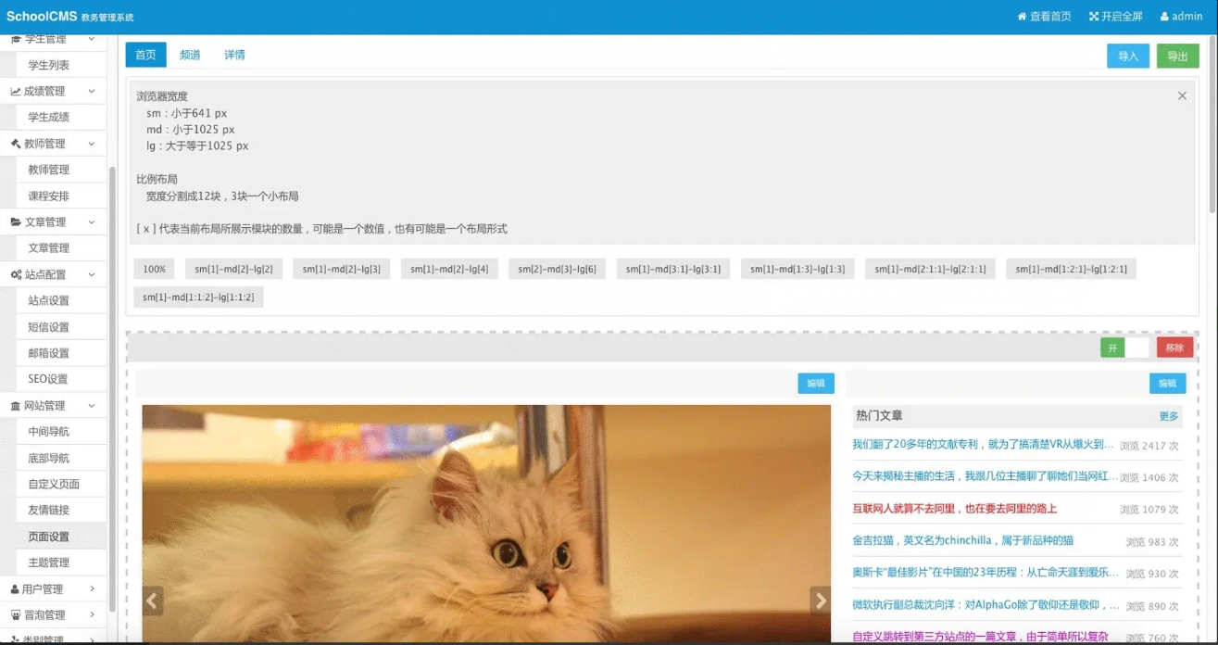Click the gears icon for 站点配置
This screenshot has width=1218, height=645.
(x=16, y=275)
